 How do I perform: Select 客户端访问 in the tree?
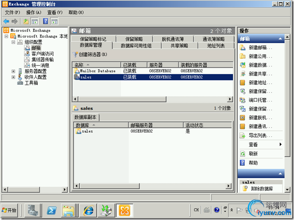coord(43,54)
